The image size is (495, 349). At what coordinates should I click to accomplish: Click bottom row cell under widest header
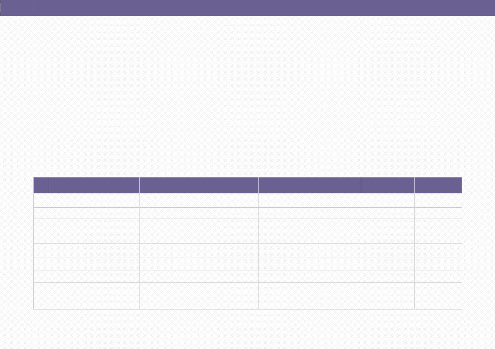[x=199, y=303]
